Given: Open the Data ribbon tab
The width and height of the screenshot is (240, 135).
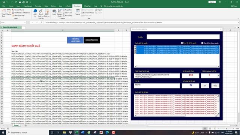Looking at the screenshot, I should click(x=46, y=6).
